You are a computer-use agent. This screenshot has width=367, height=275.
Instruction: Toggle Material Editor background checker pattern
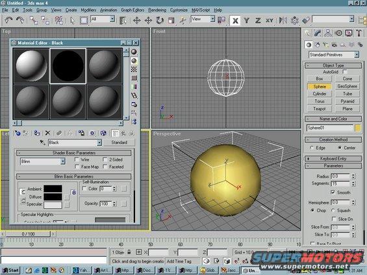pyautogui.click(x=134, y=69)
